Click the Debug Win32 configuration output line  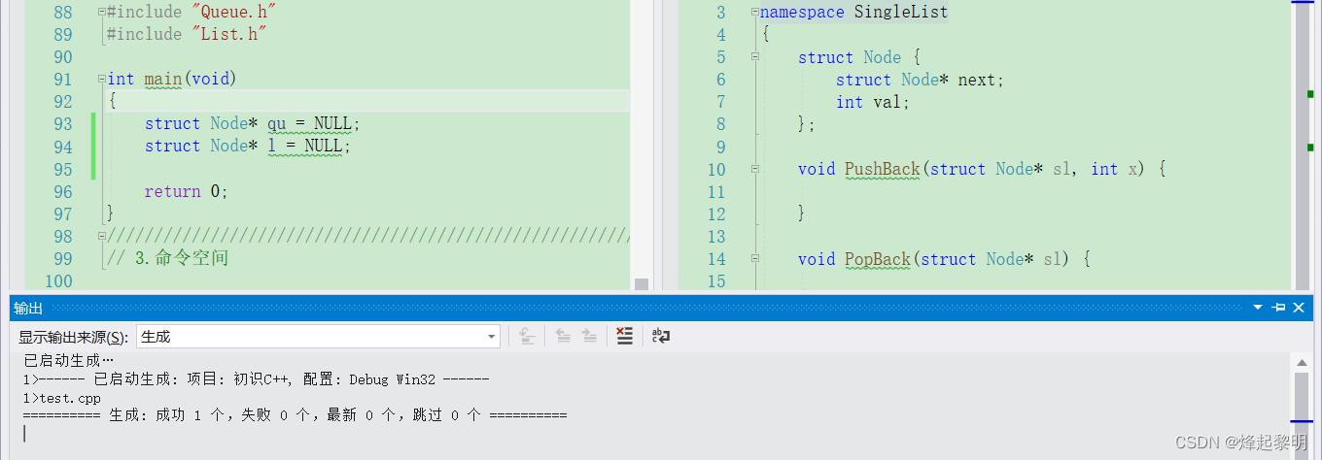click(x=257, y=378)
